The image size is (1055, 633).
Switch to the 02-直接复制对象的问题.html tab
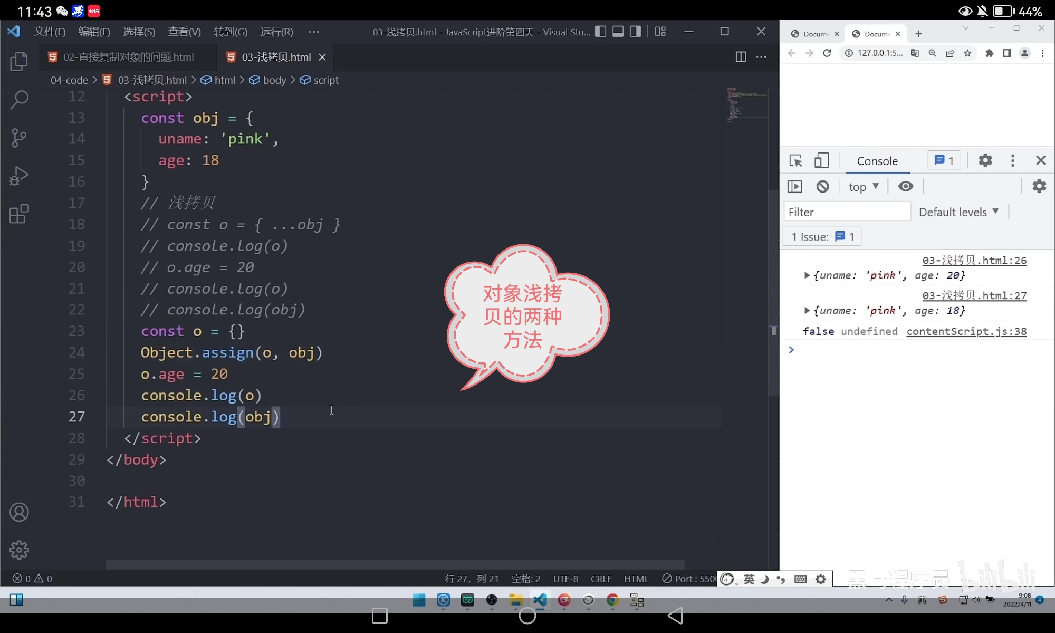click(x=128, y=57)
